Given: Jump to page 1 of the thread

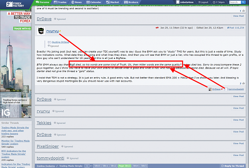Looking at the screenshot, I should point(87,166).
